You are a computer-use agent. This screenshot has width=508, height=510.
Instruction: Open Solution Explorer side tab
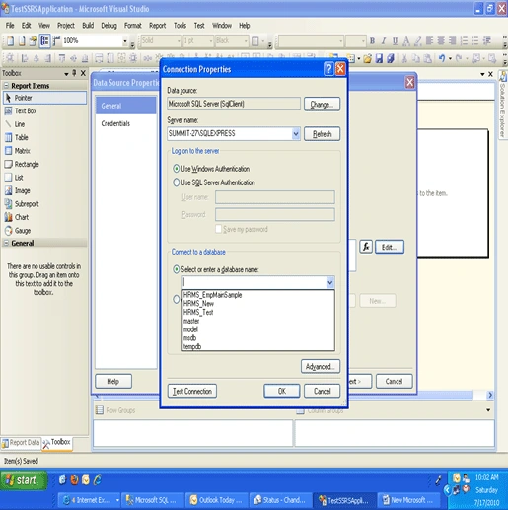[502, 106]
